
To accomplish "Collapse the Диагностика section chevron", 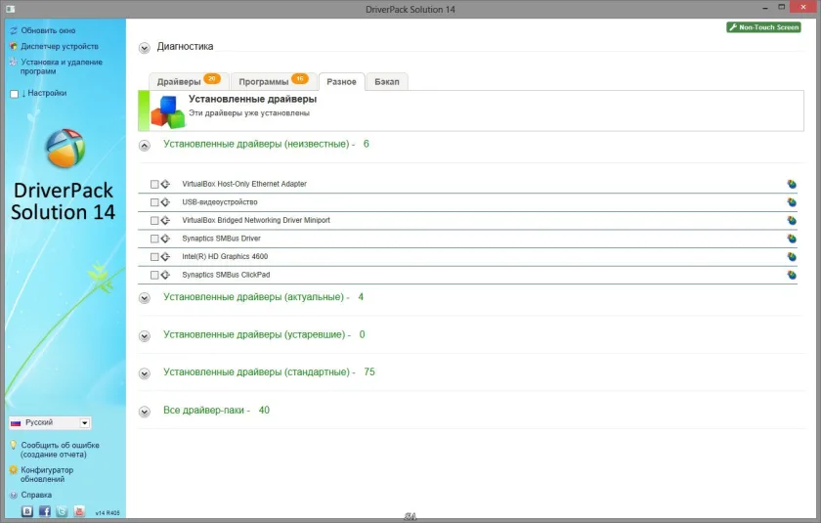I will [x=145, y=48].
